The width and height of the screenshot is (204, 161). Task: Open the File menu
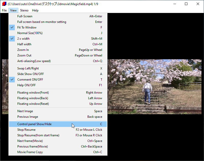point(4,10)
